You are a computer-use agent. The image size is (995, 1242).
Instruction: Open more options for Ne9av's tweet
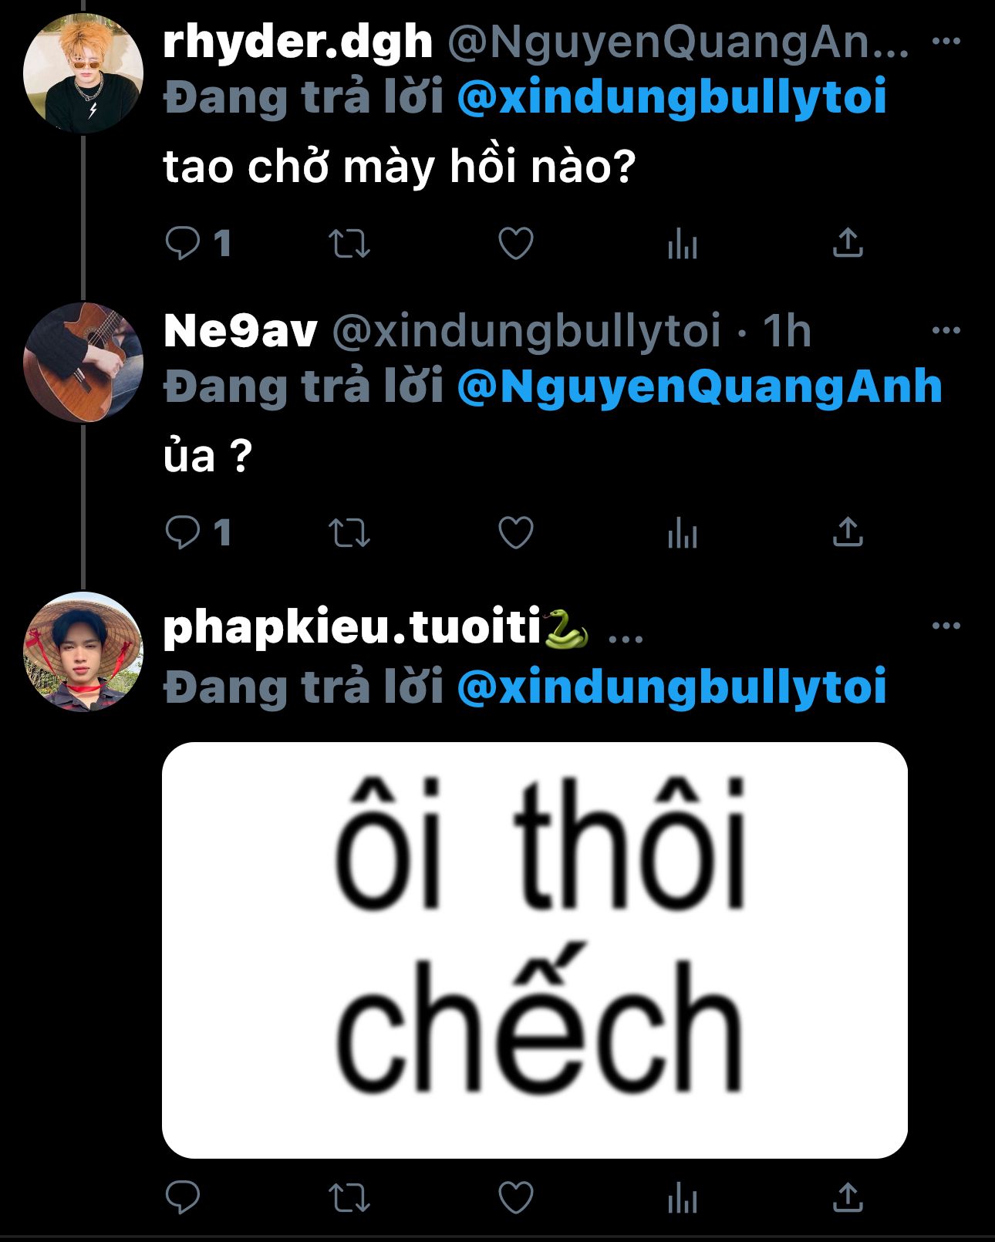946,330
